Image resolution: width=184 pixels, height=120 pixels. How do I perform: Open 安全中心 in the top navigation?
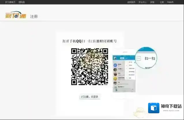click(143, 2)
